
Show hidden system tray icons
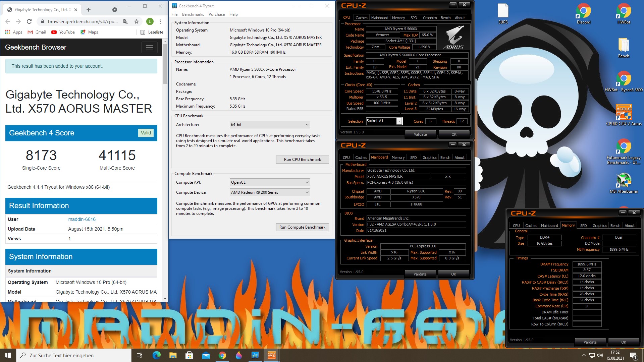[x=584, y=355]
